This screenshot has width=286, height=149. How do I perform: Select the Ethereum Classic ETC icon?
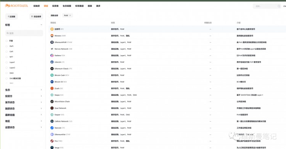pyautogui.click(x=52, y=68)
